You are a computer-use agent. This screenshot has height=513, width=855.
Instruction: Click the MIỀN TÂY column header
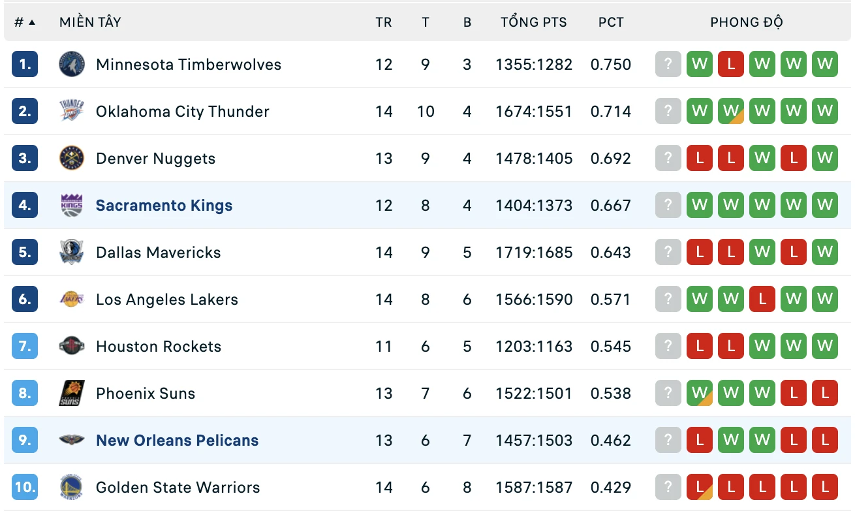coord(90,22)
